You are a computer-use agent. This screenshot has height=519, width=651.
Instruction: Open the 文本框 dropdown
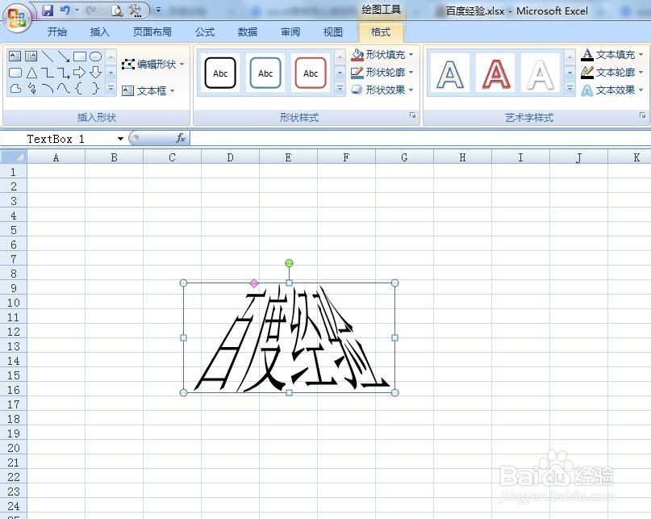pos(148,90)
